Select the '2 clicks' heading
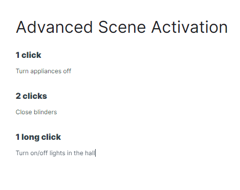This screenshot has height=190, width=240. (31, 96)
